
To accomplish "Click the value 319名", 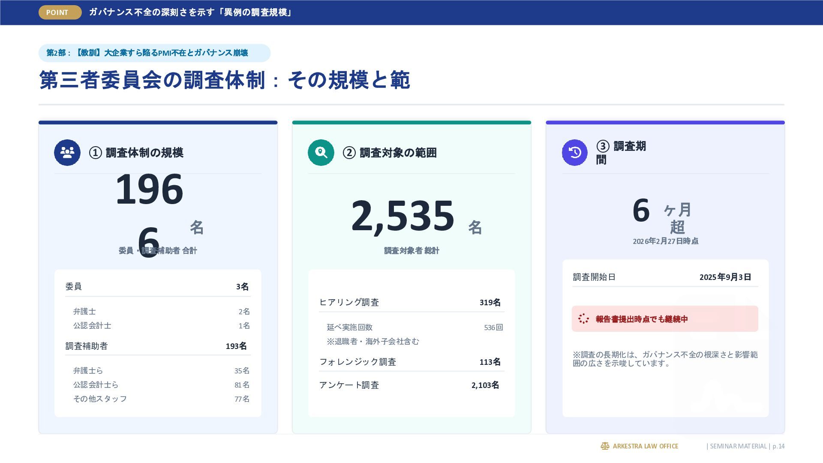I will pos(490,303).
